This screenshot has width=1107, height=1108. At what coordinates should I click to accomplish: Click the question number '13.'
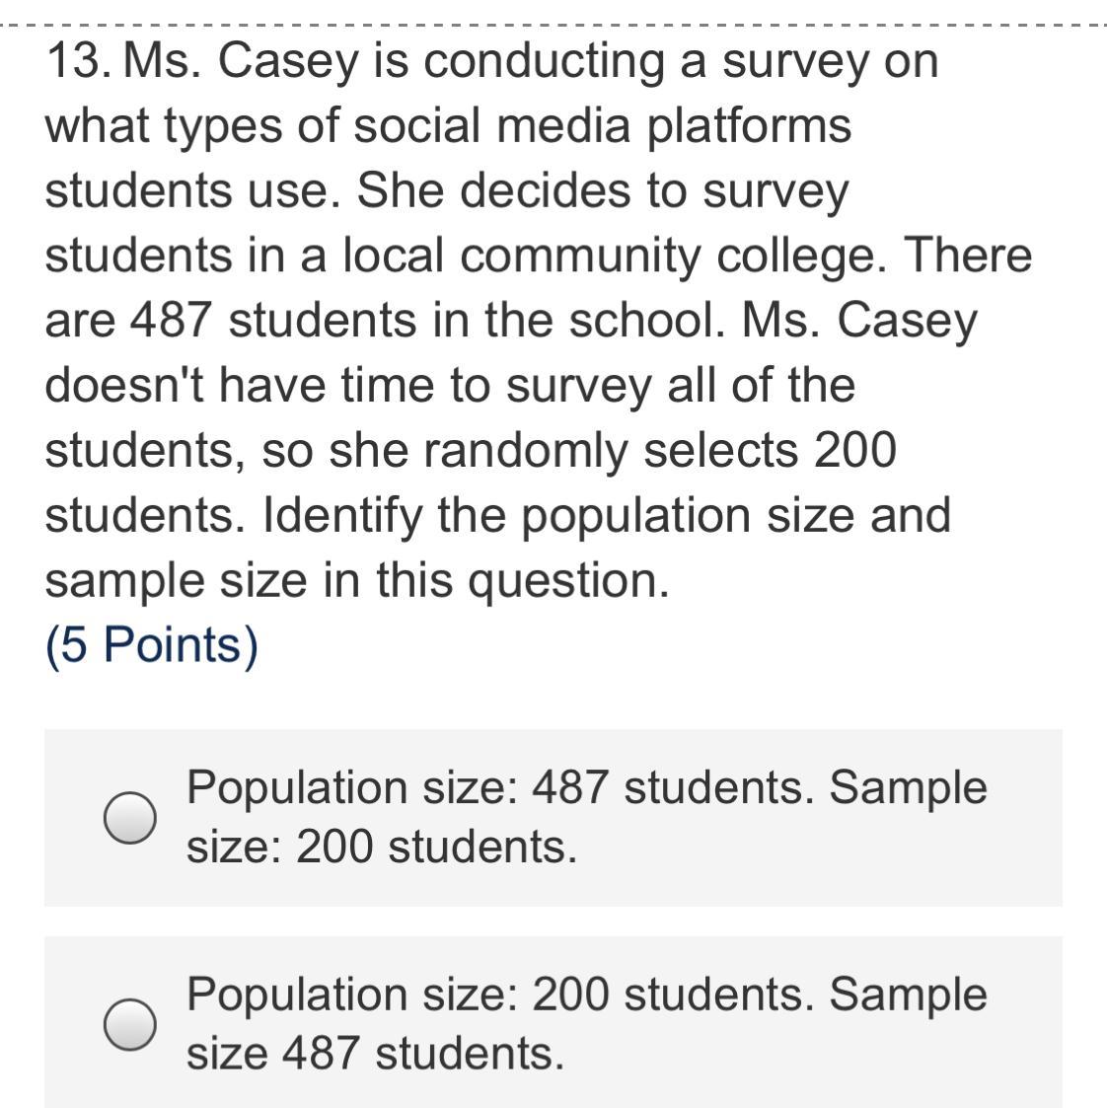tap(80, 62)
